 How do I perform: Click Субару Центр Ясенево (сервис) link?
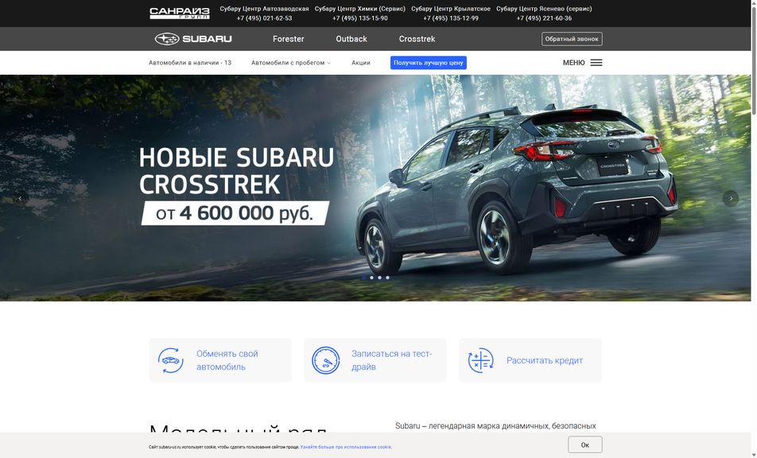[x=544, y=9]
